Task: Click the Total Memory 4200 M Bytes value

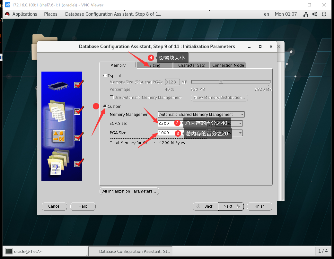Action: (x=172, y=142)
